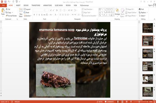Open Text Direction dropdown
Image resolution: width=156 pixels, height=103 pixels.
[87, 9]
